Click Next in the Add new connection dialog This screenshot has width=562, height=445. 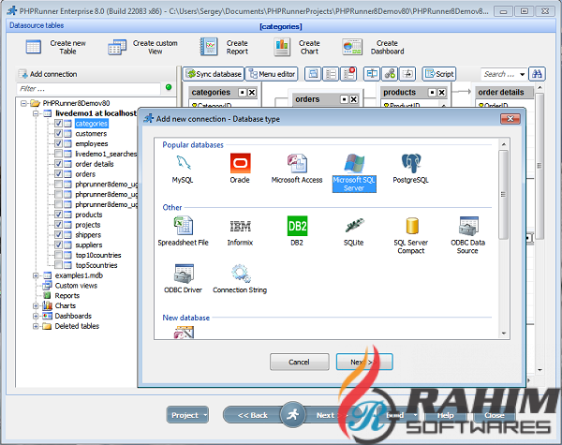click(364, 362)
